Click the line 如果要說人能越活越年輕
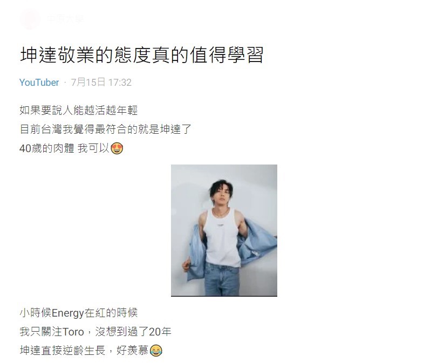The image size is (424, 363). click(x=79, y=110)
